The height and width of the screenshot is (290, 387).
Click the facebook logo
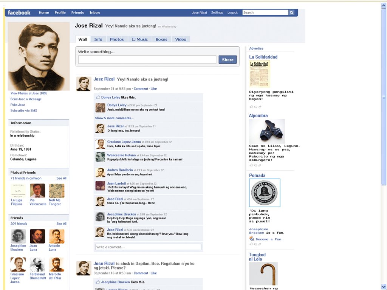pyautogui.click(x=19, y=12)
